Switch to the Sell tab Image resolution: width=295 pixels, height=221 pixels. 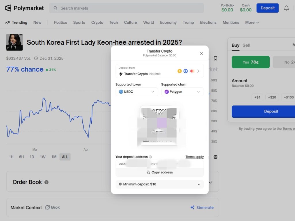pos(246,45)
